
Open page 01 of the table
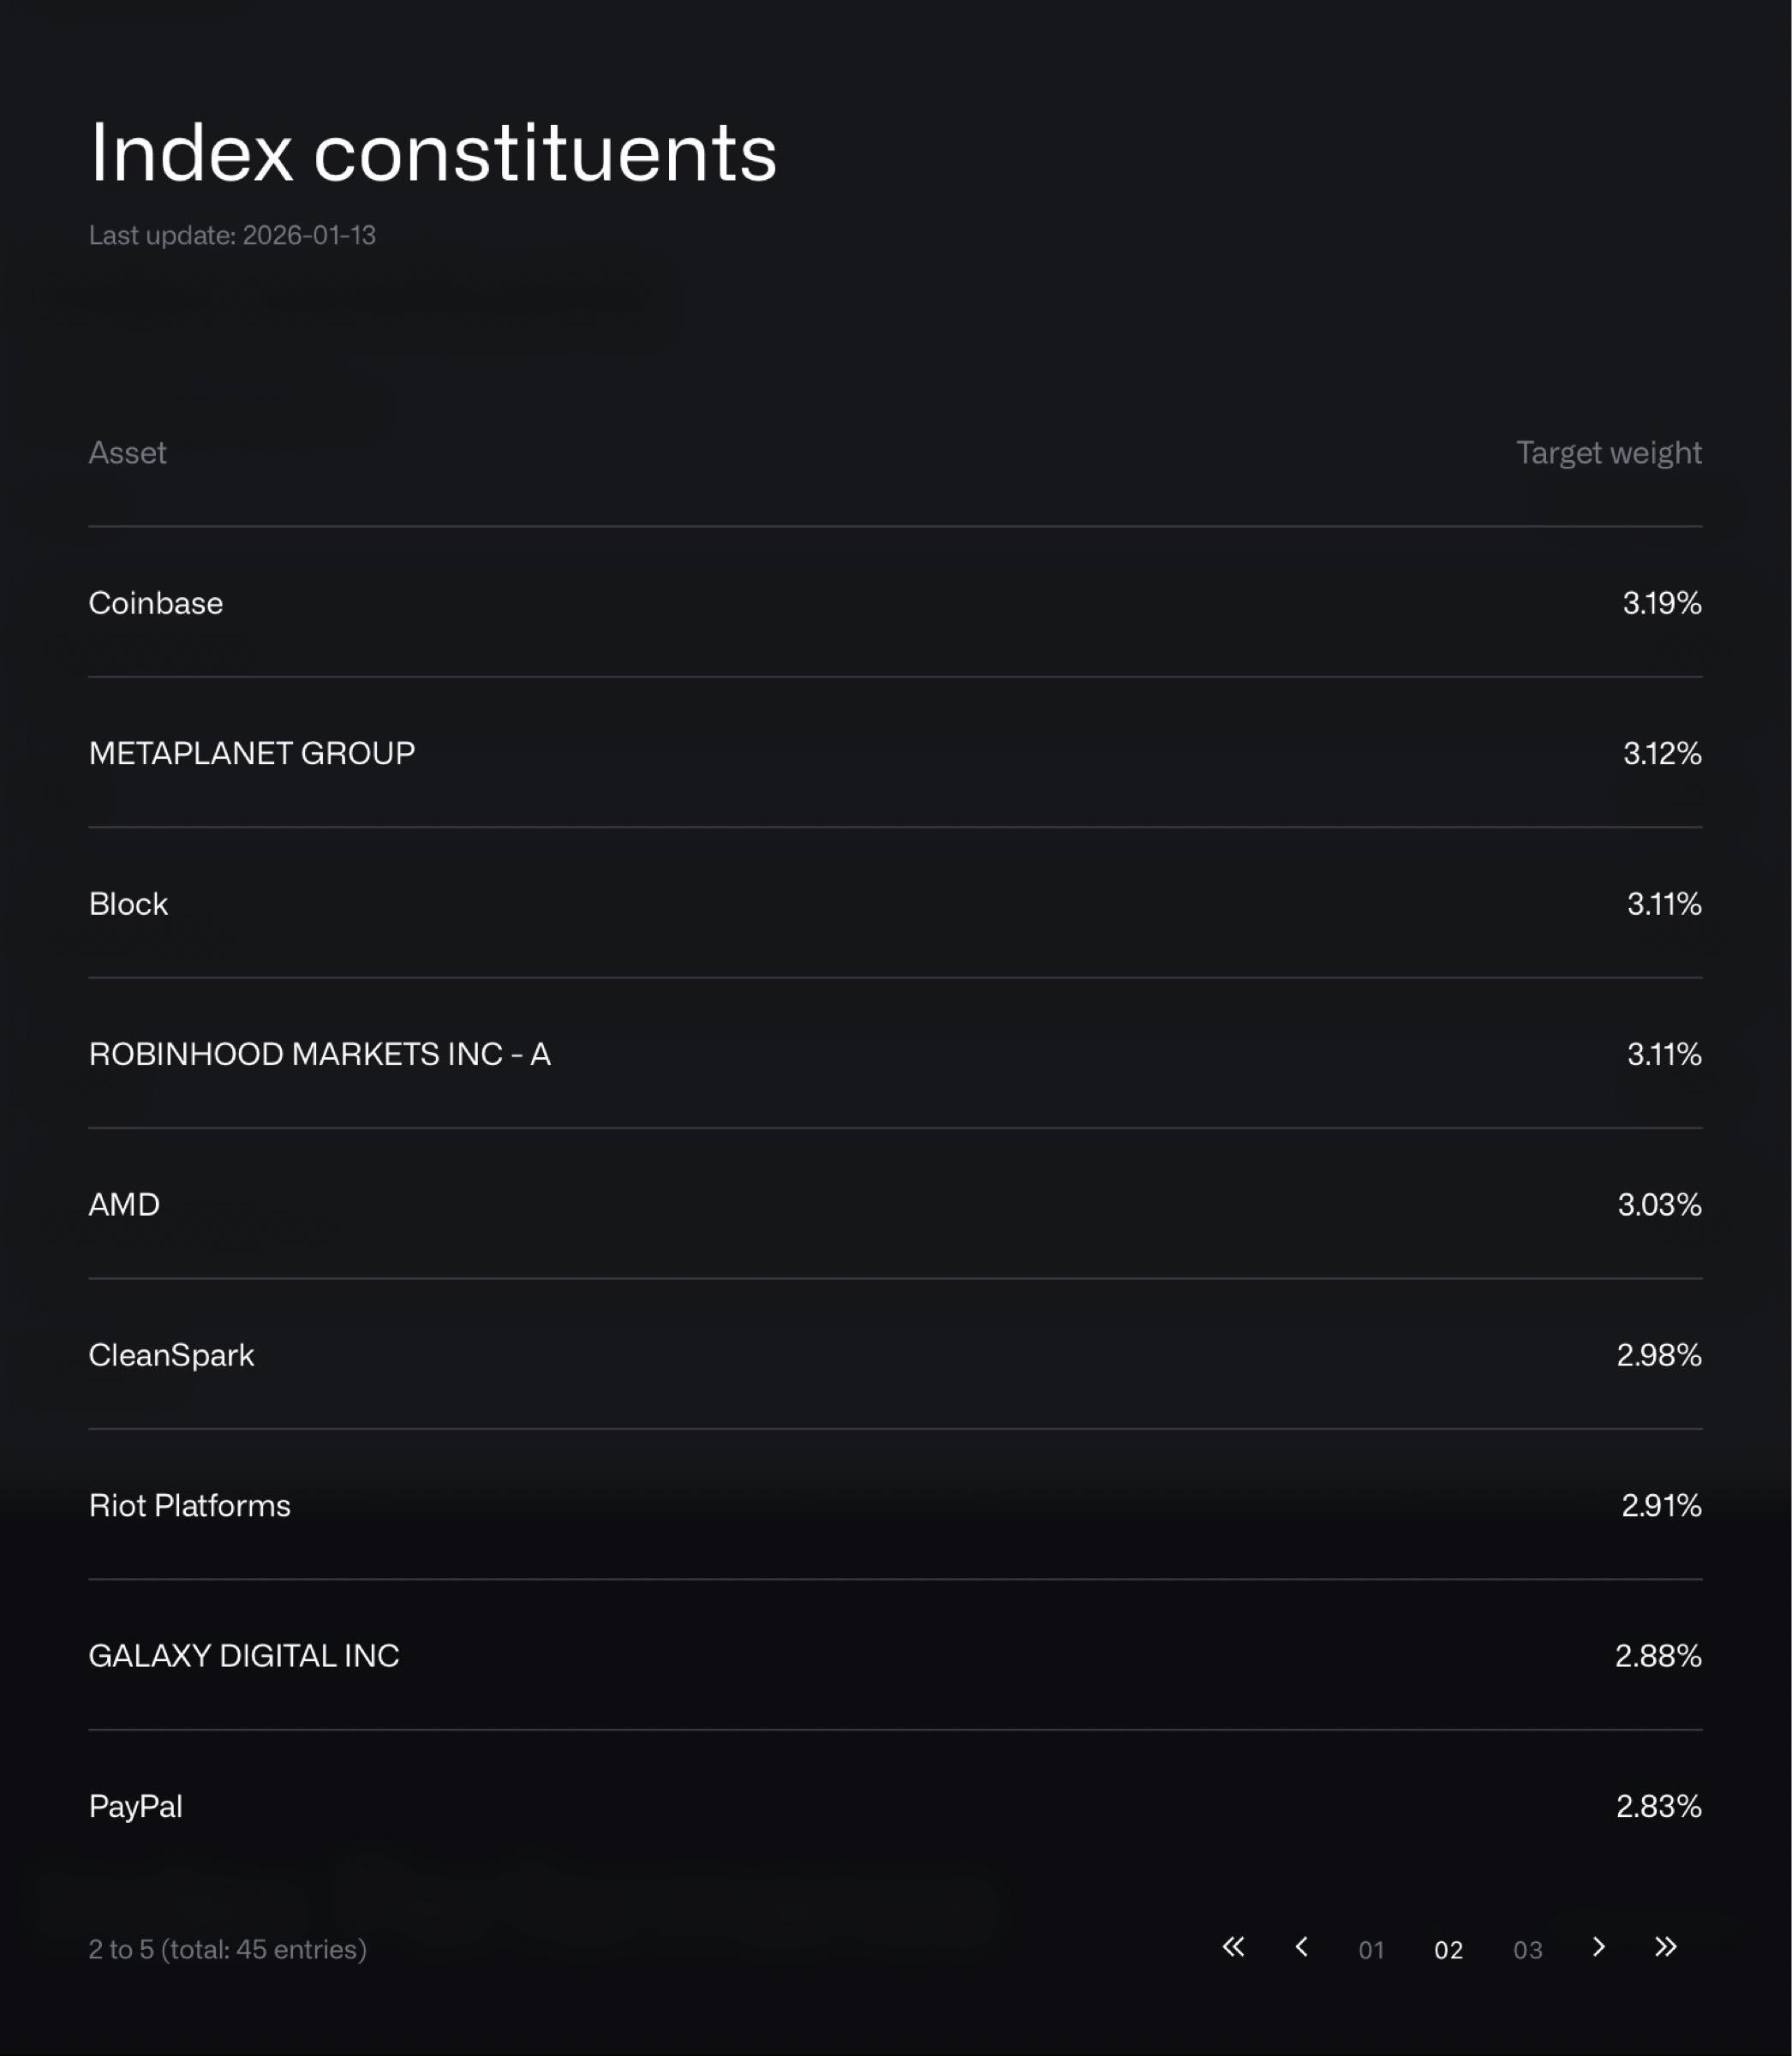1371,1950
